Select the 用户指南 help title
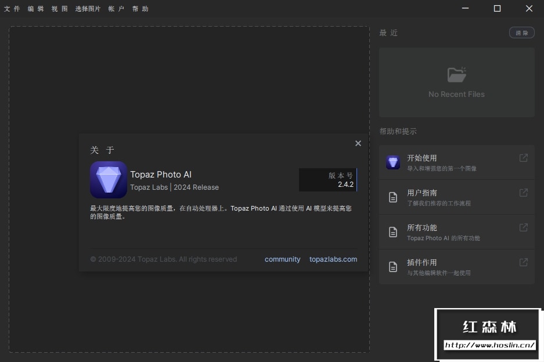Screen dimensions: 544x362 422,193
